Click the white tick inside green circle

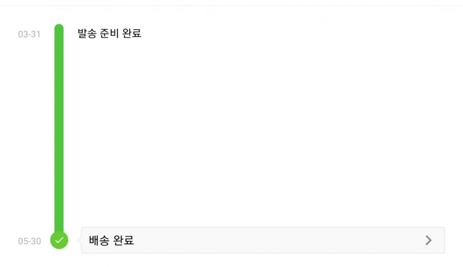coord(59,240)
